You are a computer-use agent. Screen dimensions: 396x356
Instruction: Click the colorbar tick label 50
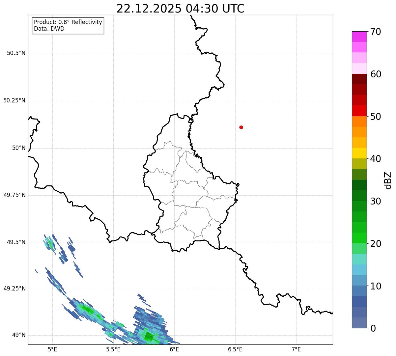[x=376, y=117]
